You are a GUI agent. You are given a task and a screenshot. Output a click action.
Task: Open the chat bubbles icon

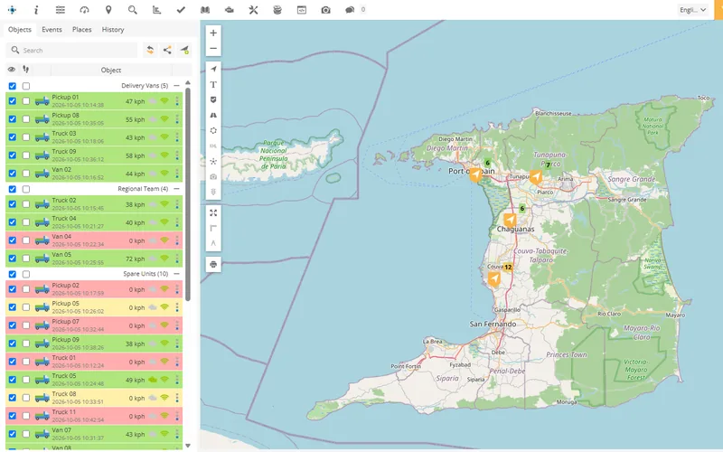(350, 10)
